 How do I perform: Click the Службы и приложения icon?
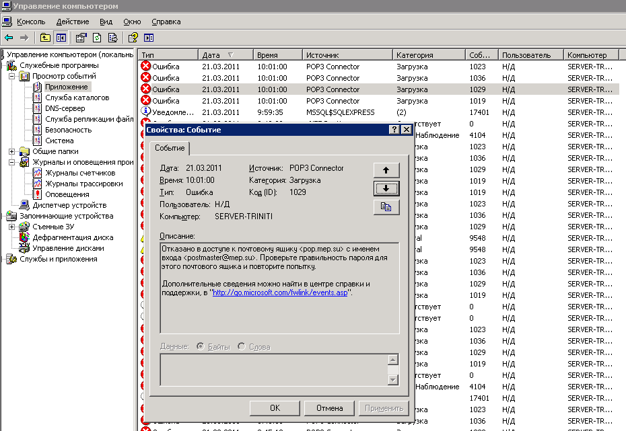pos(11,259)
